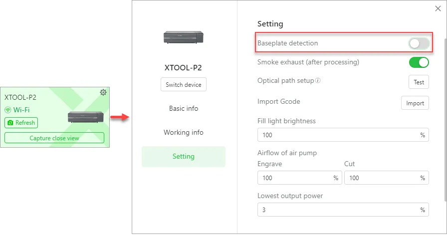This screenshot has width=447, height=236.
Task: Click the machine thumbnail in the green device card
Action: point(85,117)
